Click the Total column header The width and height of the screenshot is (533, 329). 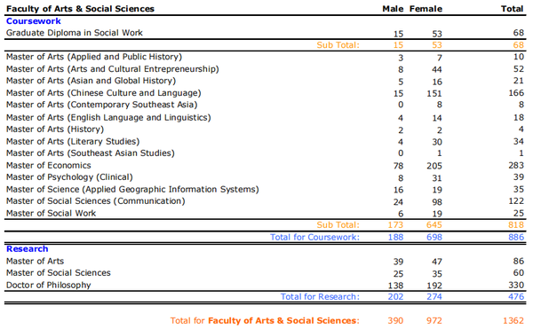tap(512, 9)
